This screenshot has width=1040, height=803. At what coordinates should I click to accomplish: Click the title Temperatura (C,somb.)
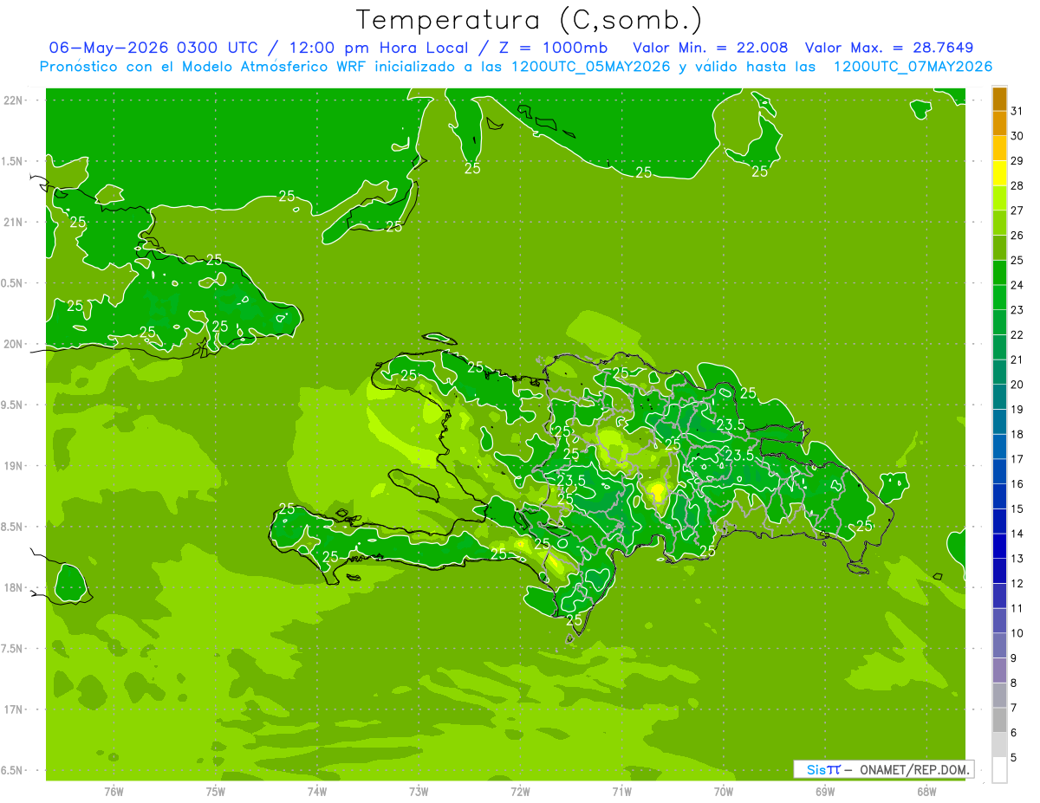530,19
